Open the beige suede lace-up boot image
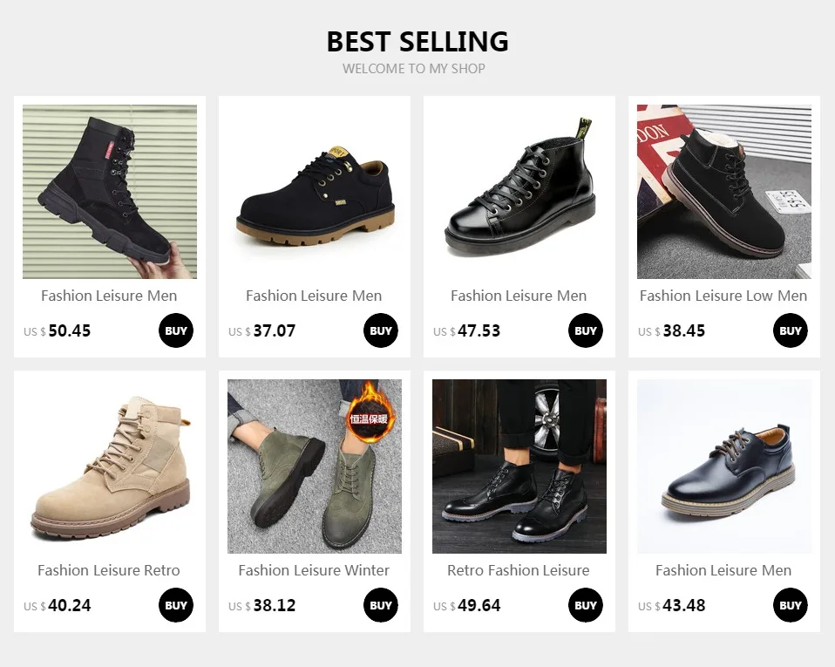The width and height of the screenshot is (835, 667). 110,466
